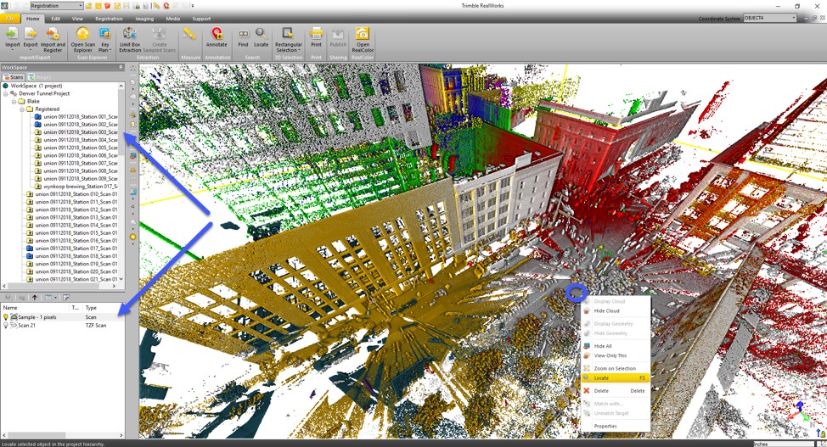This screenshot has height=447, width=827.
Task: Open the File menu tab
Action: 9,19
